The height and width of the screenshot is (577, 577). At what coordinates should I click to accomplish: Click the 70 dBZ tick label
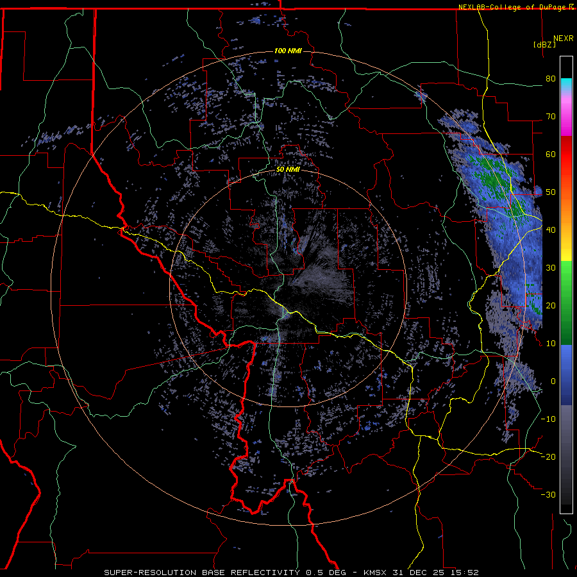pyautogui.click(x=551, y=117)
